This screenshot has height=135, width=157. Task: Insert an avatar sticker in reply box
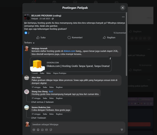point(34,130)
